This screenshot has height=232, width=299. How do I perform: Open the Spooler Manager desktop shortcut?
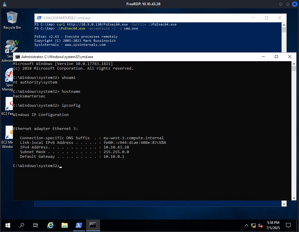7,80
